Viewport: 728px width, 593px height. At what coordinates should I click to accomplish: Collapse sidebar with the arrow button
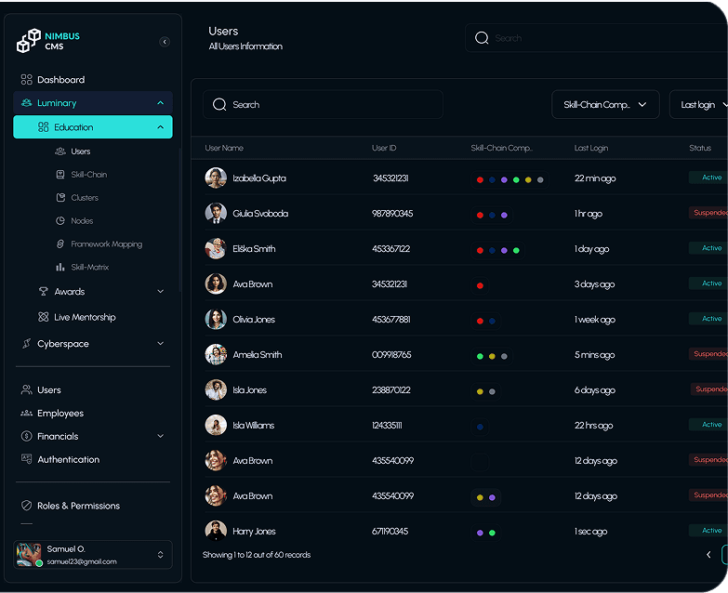[x=165, y=42]
